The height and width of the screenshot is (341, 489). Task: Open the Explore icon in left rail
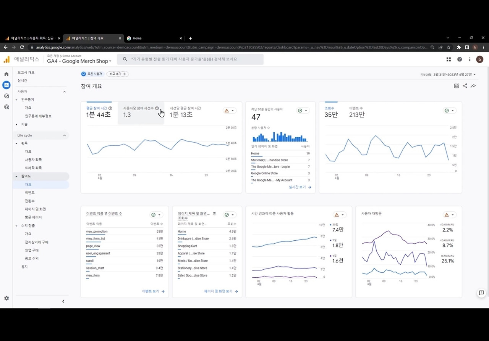click(x=6, y=96)
